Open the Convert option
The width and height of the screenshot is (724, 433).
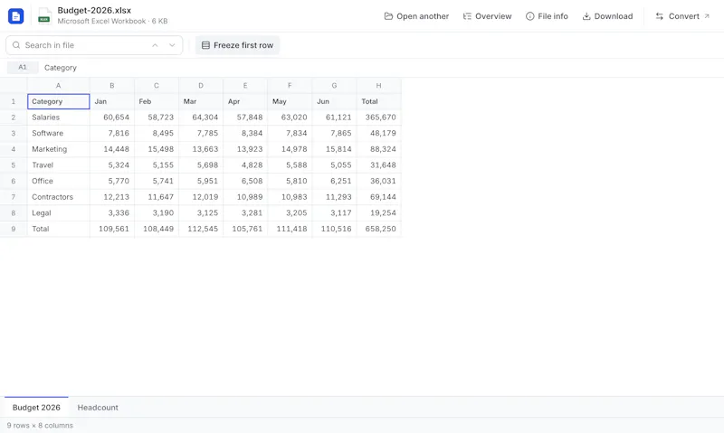682,16
